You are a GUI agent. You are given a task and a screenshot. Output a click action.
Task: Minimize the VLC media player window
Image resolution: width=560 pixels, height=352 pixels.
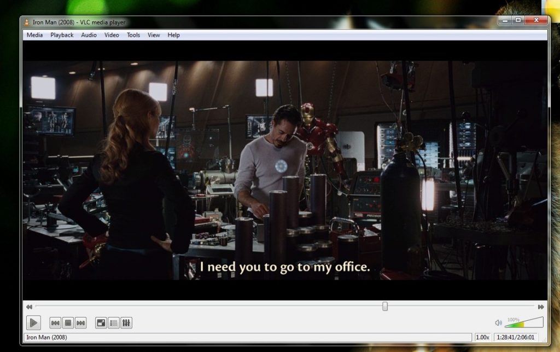505,20
